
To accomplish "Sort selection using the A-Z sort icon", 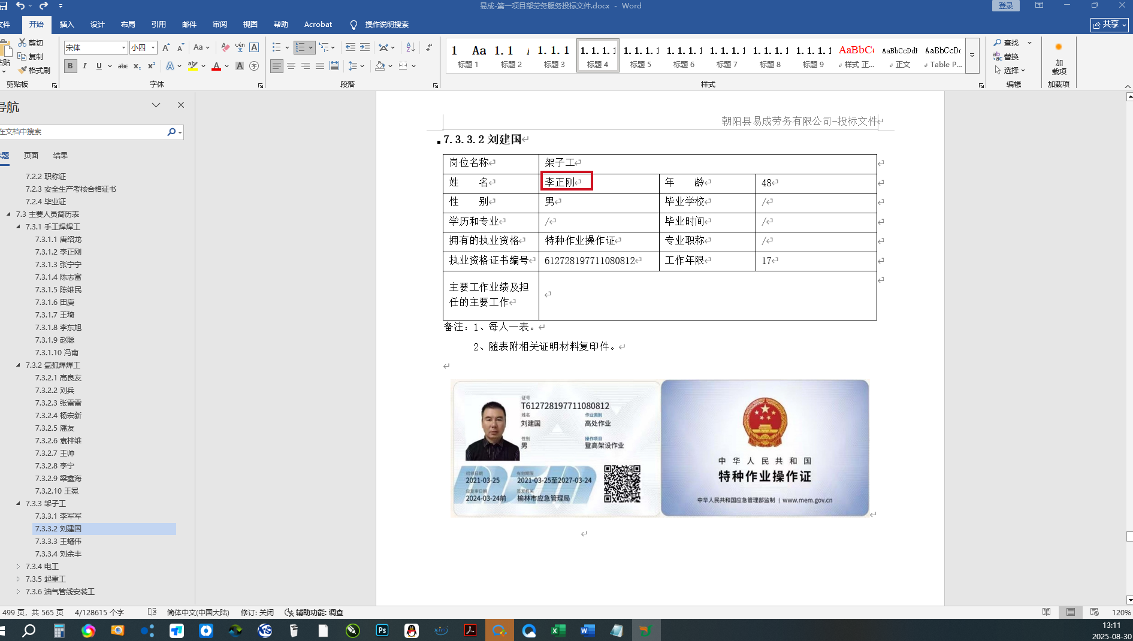I will [410, 47].
